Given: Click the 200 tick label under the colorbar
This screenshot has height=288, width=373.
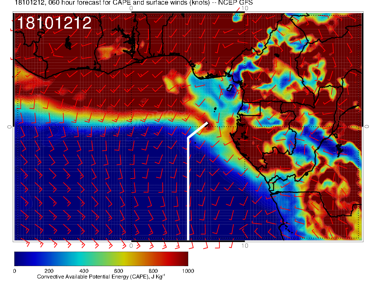Looking at the screenshot, I should click(49, 271).
